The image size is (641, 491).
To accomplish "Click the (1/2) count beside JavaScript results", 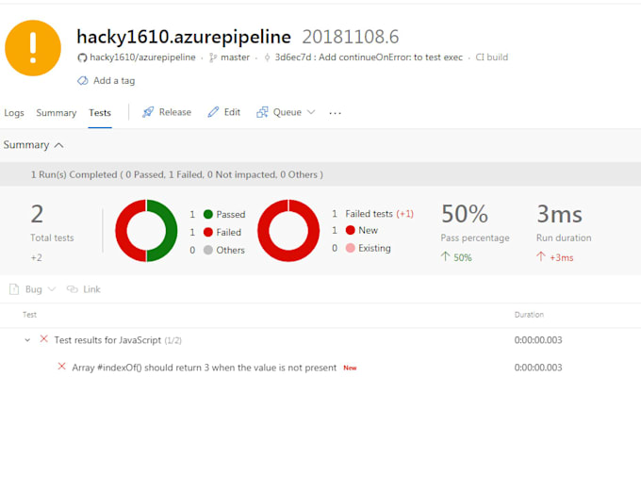I will point(173,340).
